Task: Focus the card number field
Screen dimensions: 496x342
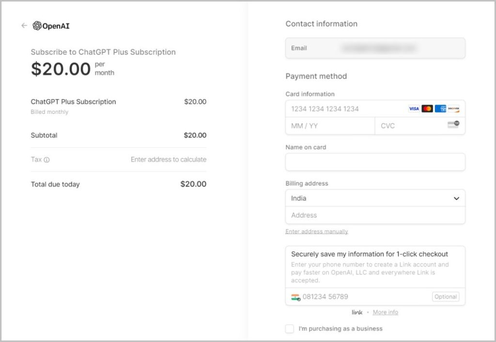Action: (375, 109)
